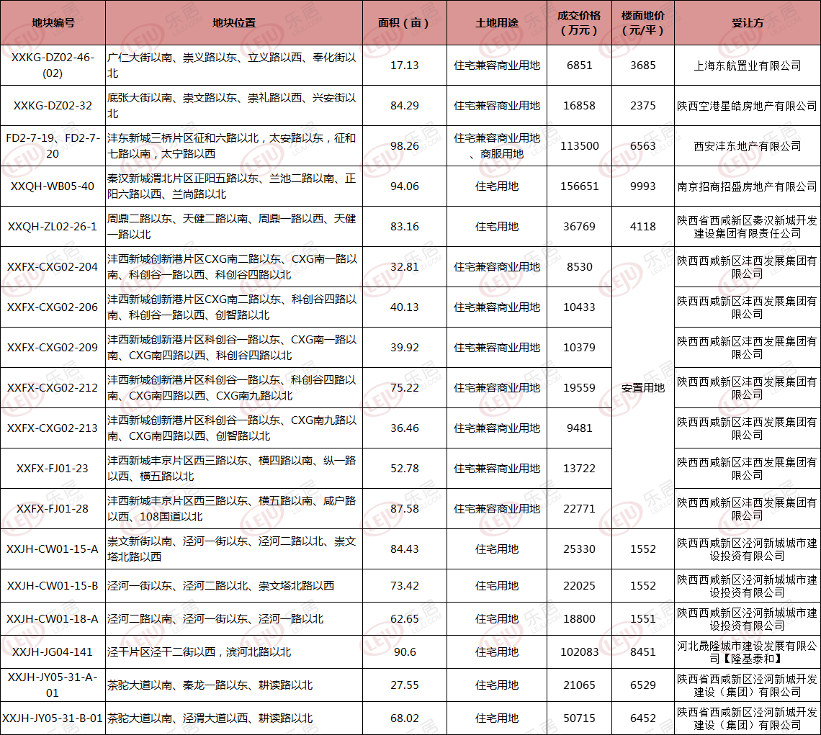Click floor price 3685
Screen dimensions: 821x735
(x=643, y=66)
